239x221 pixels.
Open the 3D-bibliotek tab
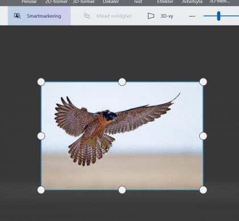point(220,2)
